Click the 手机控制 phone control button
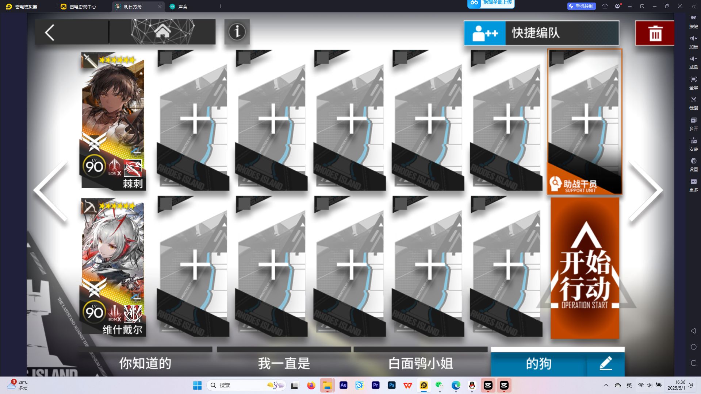 [x=581, y=6]
